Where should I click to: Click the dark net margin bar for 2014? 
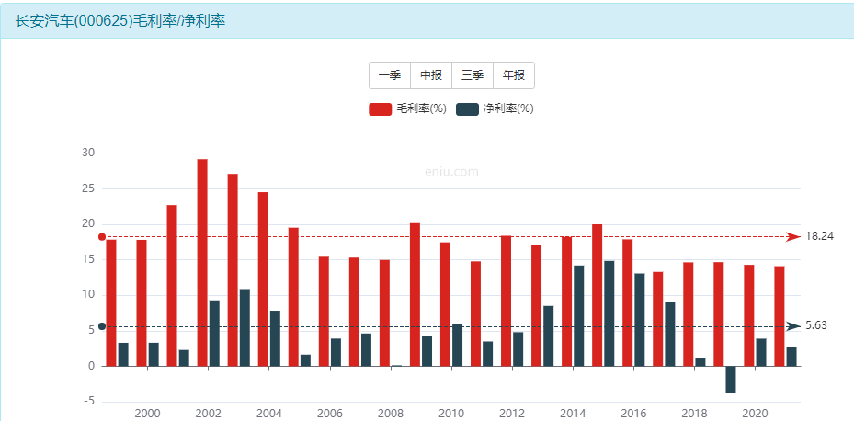pos(578,316)
